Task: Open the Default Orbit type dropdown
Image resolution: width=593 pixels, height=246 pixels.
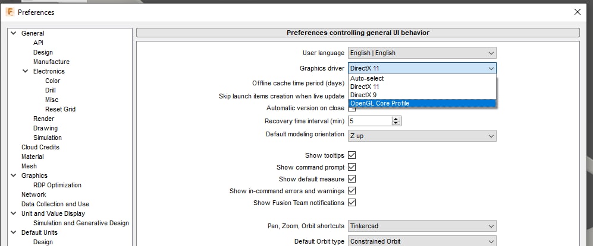Action: coord(422,241)
